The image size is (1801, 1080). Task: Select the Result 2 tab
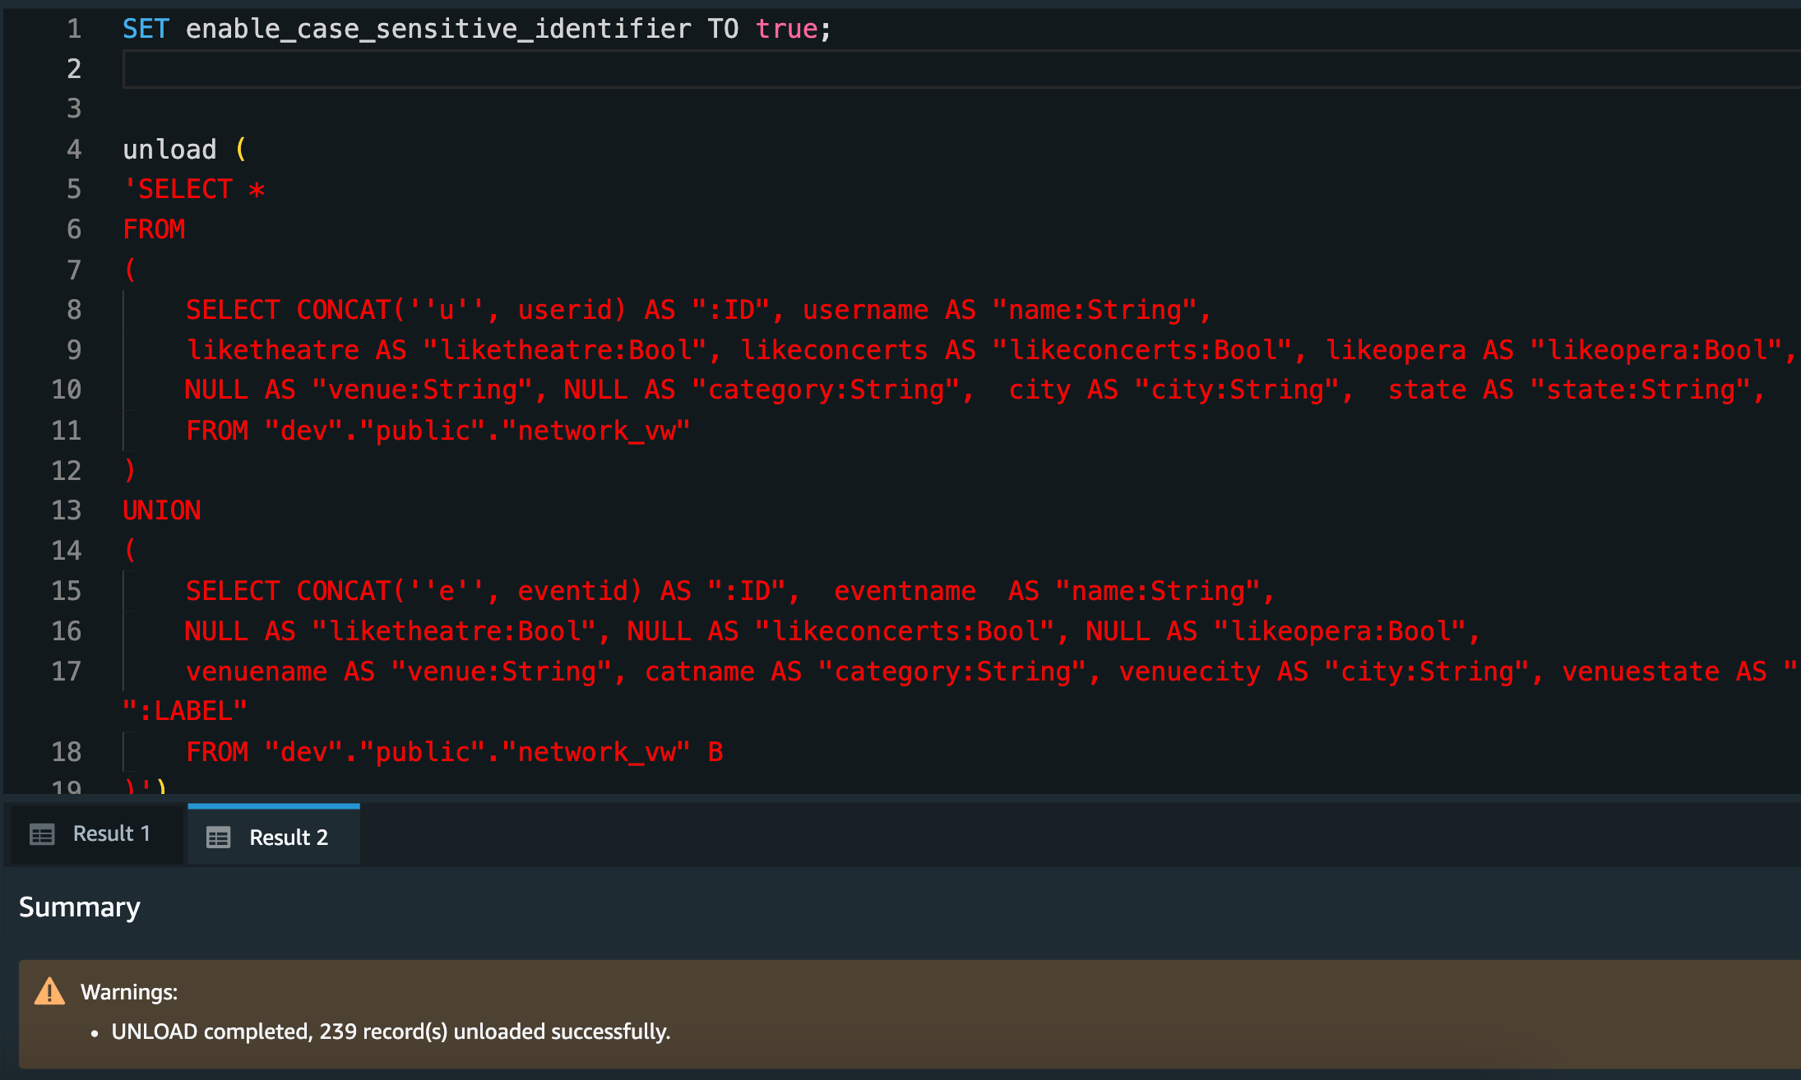[x=288, y=838]
